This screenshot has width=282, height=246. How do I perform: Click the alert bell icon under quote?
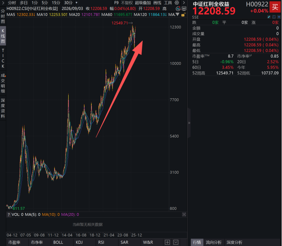click(x=274, y=17)
